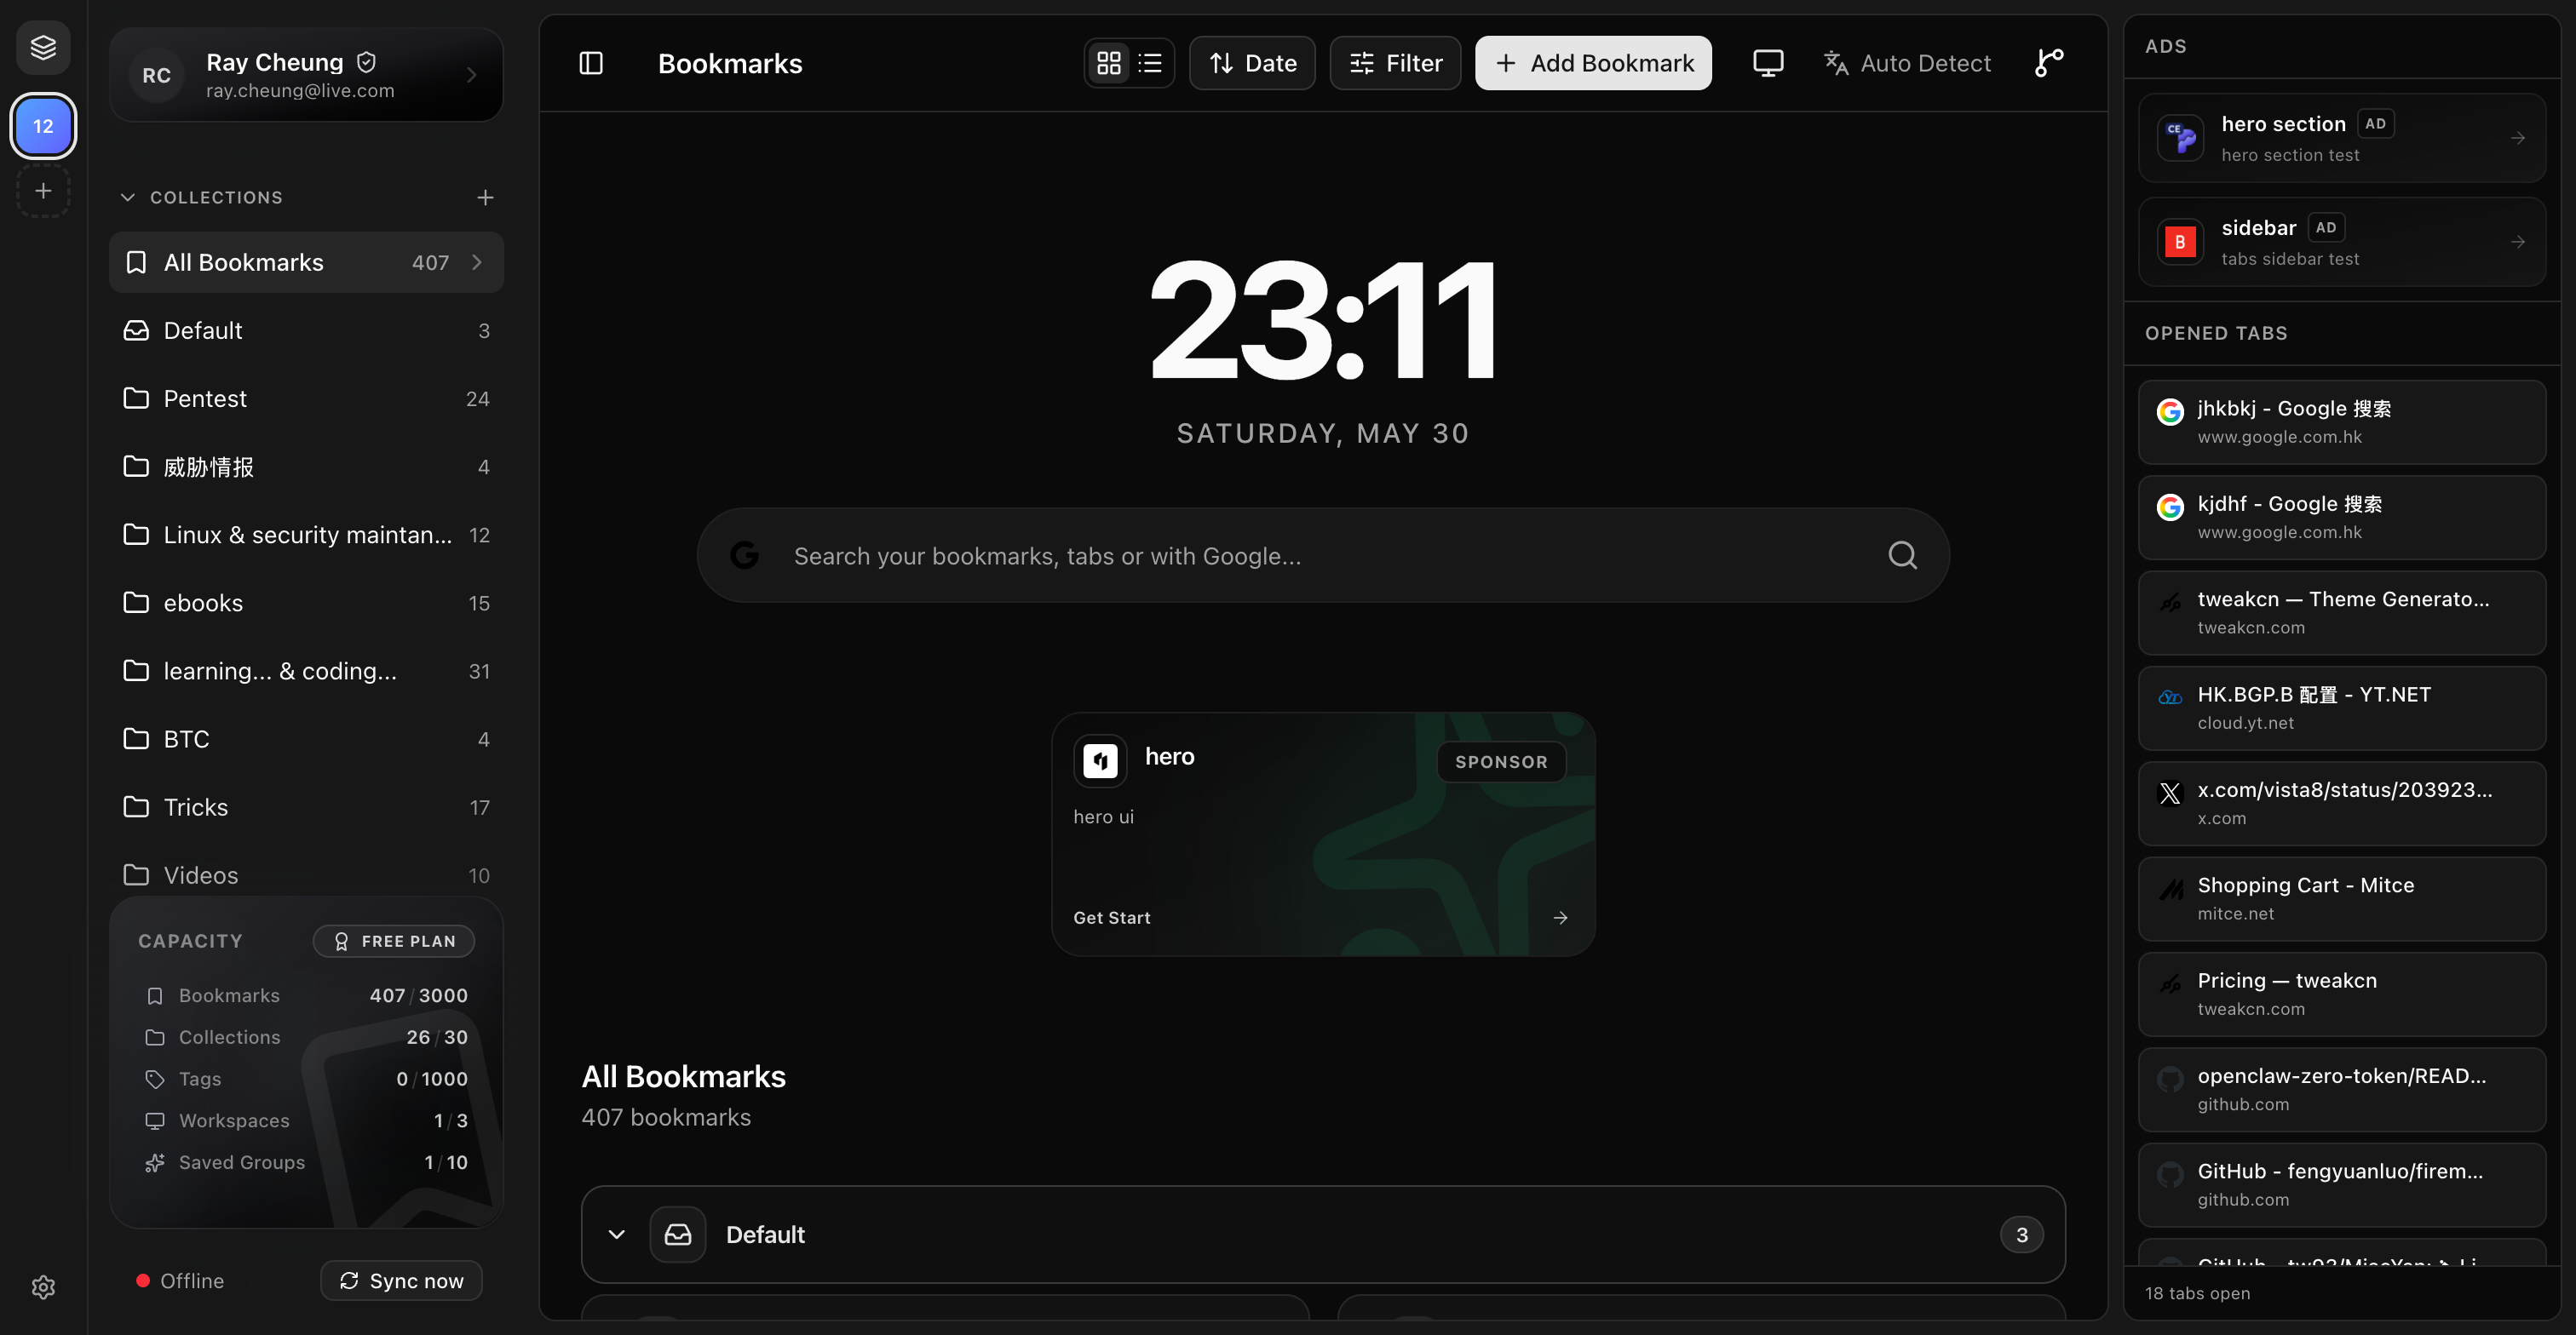The width and height of the screenshot is (2576, 1335).
Task: Select the workspace tile numbered 12
Action: [x=43, y=126]
